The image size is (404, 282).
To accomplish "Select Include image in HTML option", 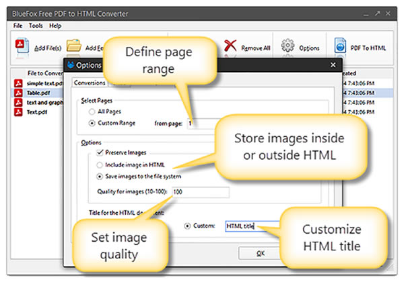I will pos(100,164).
